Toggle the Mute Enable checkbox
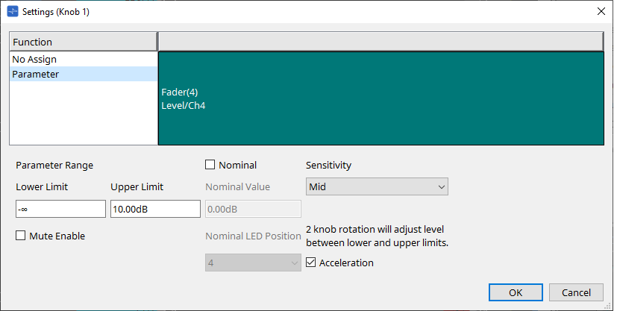Image resolution: width=617 pixels, height=311 pixels. coord(21,236)
